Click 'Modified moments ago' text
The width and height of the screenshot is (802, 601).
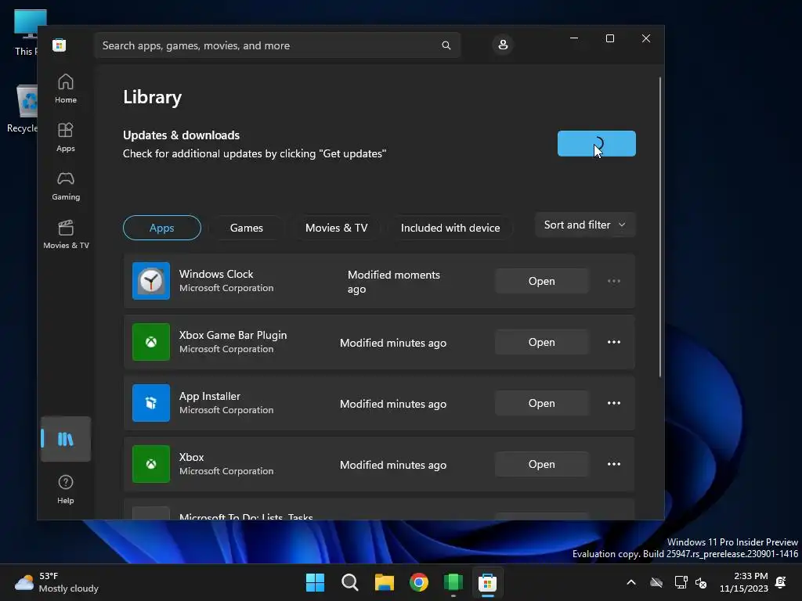coord(394,282)
